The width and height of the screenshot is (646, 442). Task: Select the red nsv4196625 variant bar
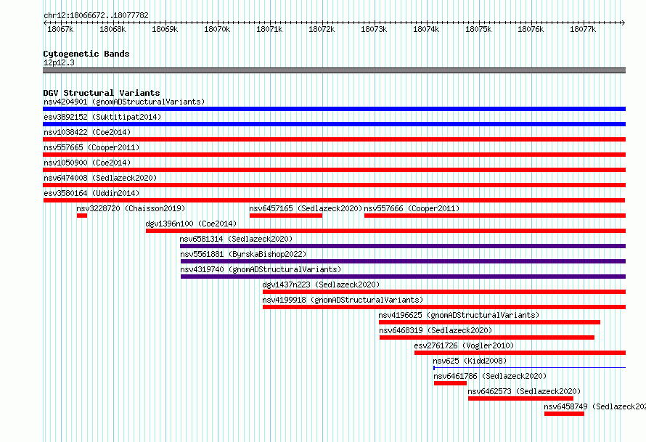489,322
